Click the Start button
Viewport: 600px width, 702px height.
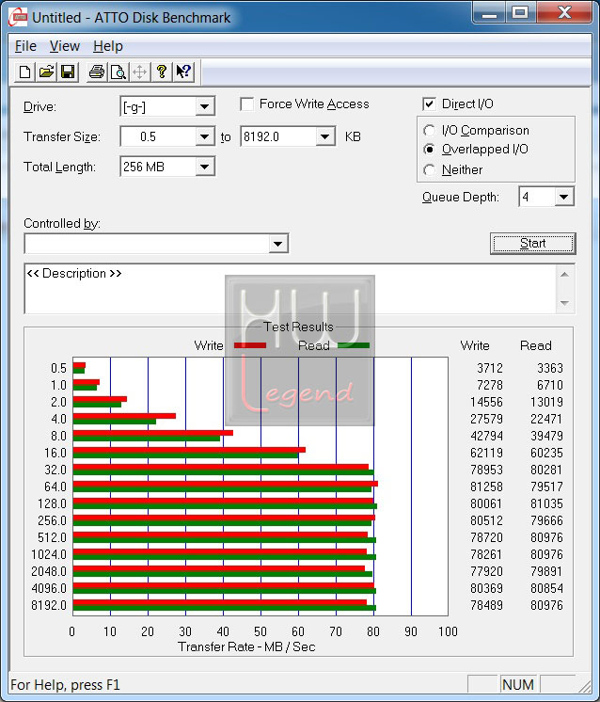(x=533, y=244)
